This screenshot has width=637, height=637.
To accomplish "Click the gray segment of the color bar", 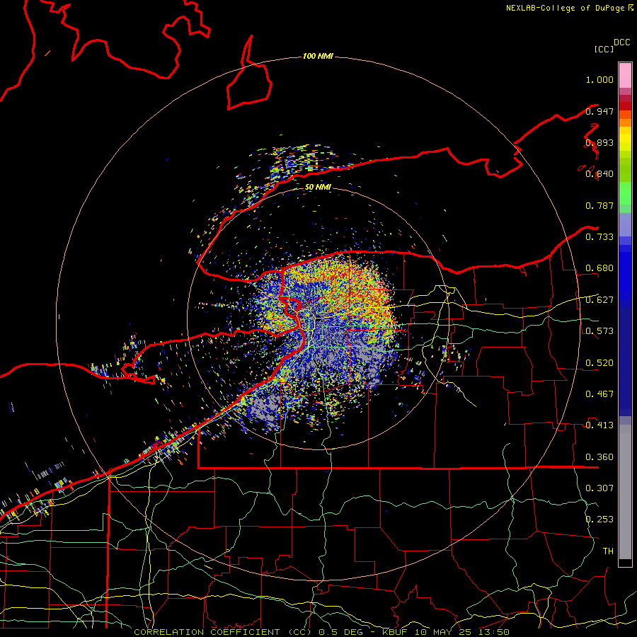I will [625, 492].
